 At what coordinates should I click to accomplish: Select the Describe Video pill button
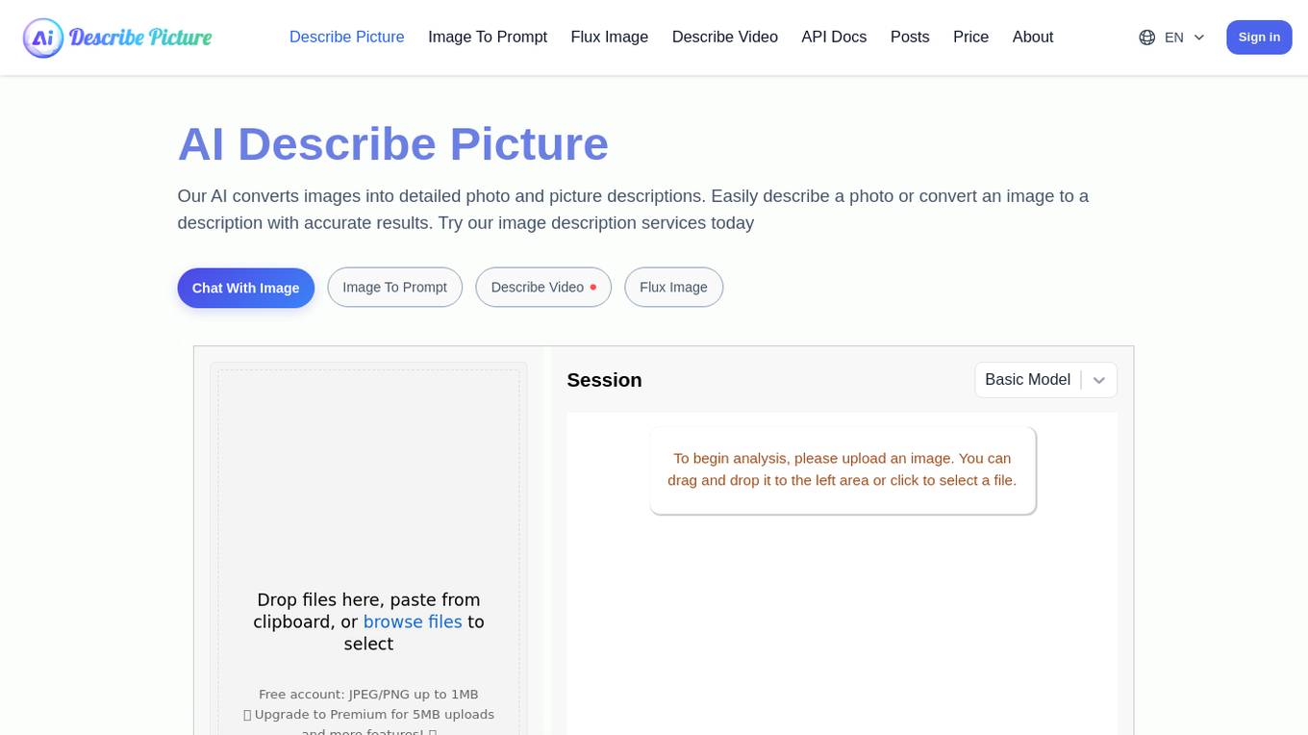tap(543, 287)
